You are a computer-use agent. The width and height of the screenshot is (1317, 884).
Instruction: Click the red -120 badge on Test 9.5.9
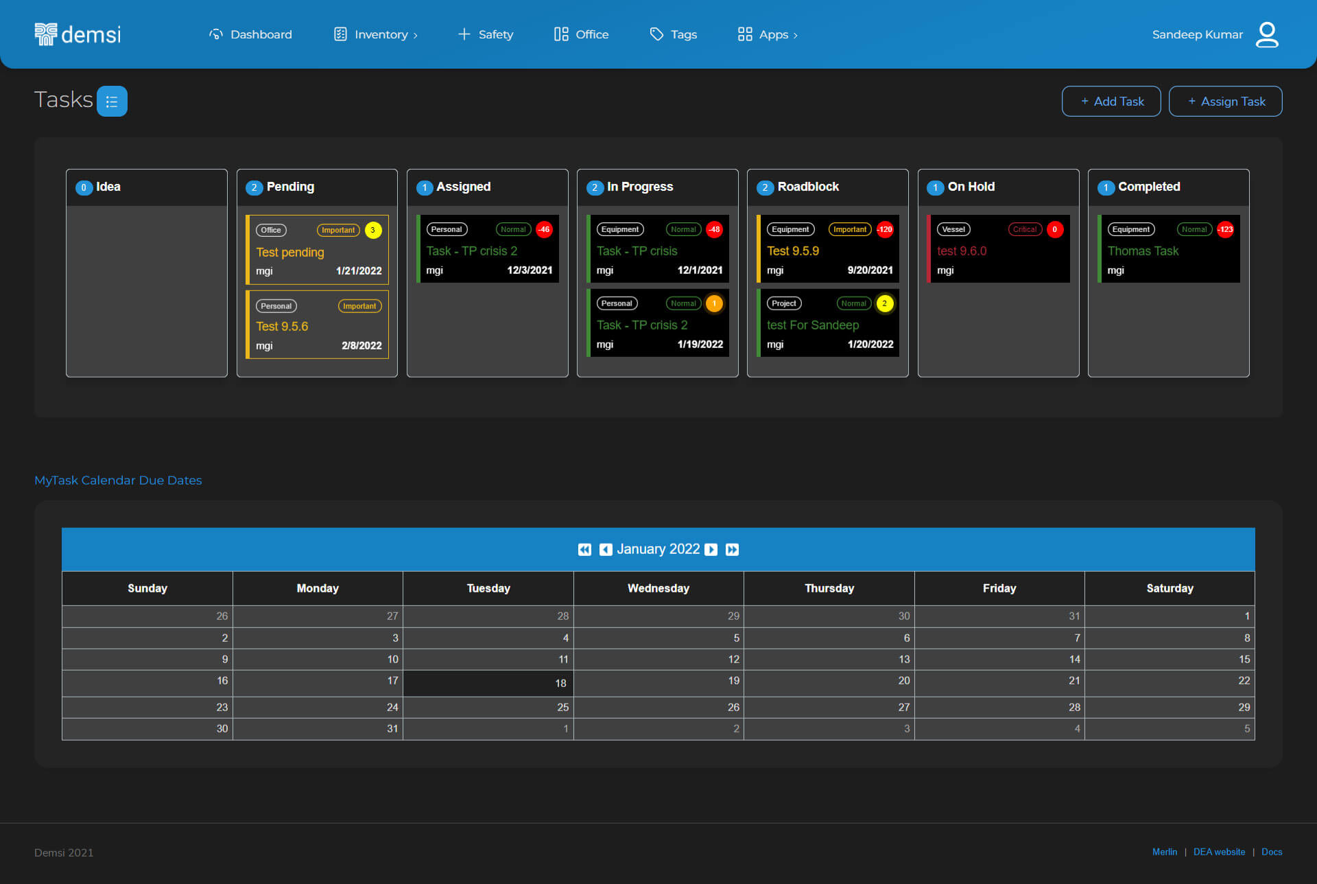885,229
